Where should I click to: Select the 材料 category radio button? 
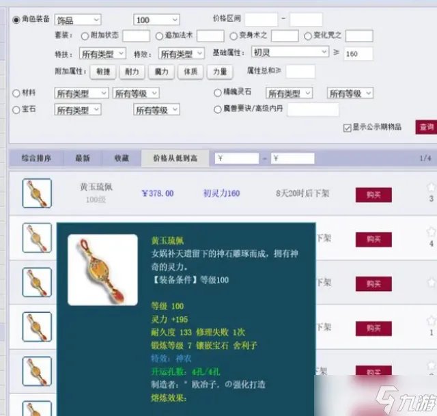(16, 93)
